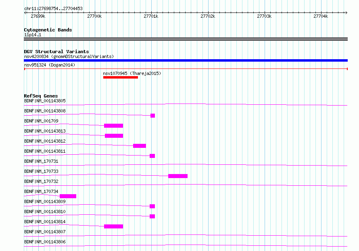Screen dimensions: 359x251
Task: Click the BDNF|NM_170731 transcript label
Action: point(41,162)
